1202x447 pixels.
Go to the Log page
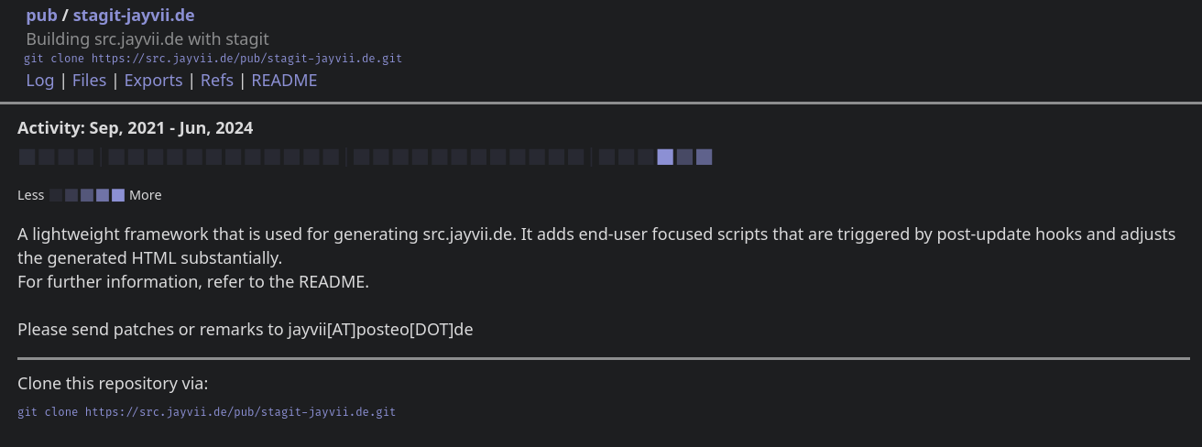click(39, 81)
